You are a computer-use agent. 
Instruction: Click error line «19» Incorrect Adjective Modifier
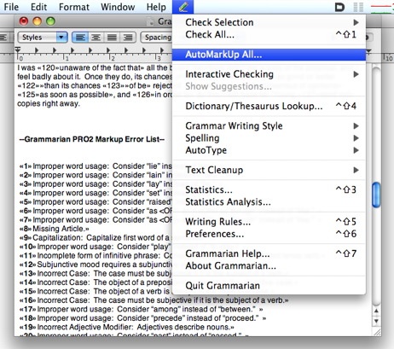point(126,327)
